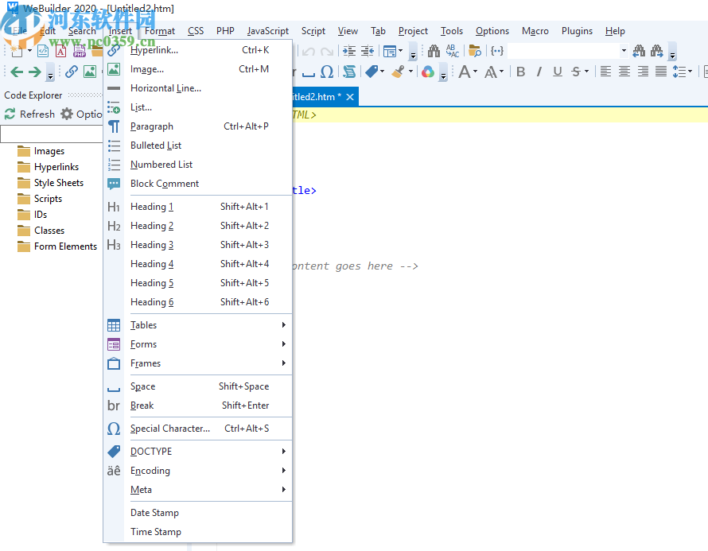Center align text
Viewport: 708px width, 551px height.
(624, 72)
